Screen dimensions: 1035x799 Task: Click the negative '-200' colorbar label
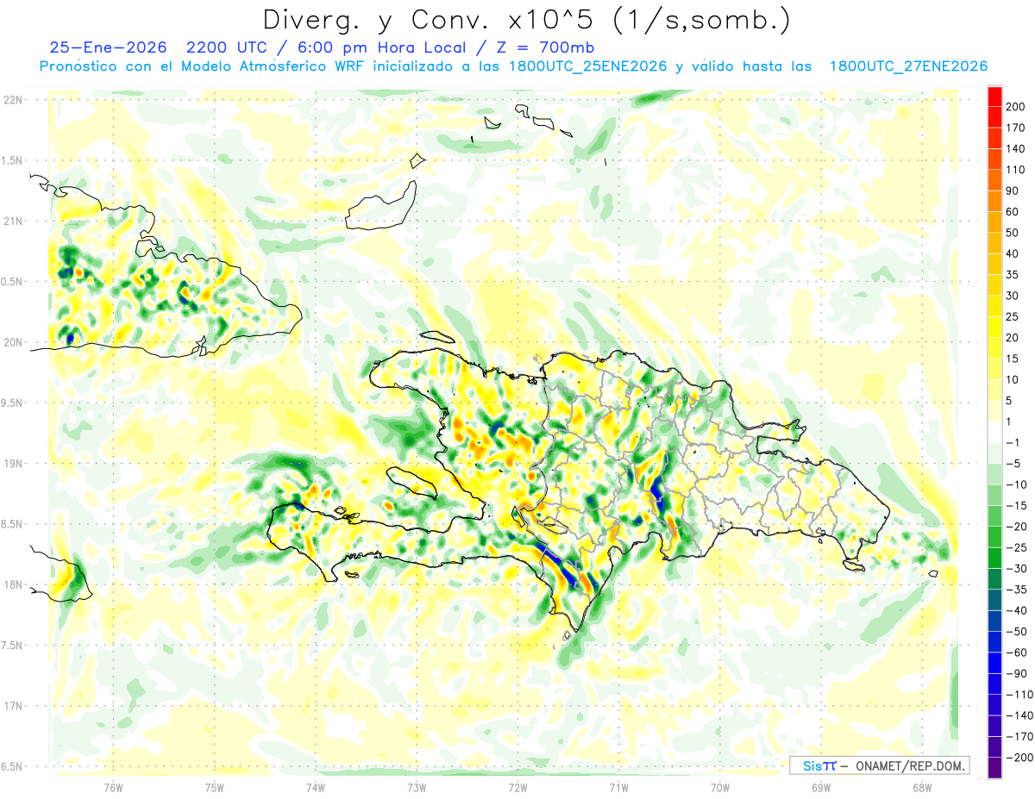click(x=1019, y=758)
